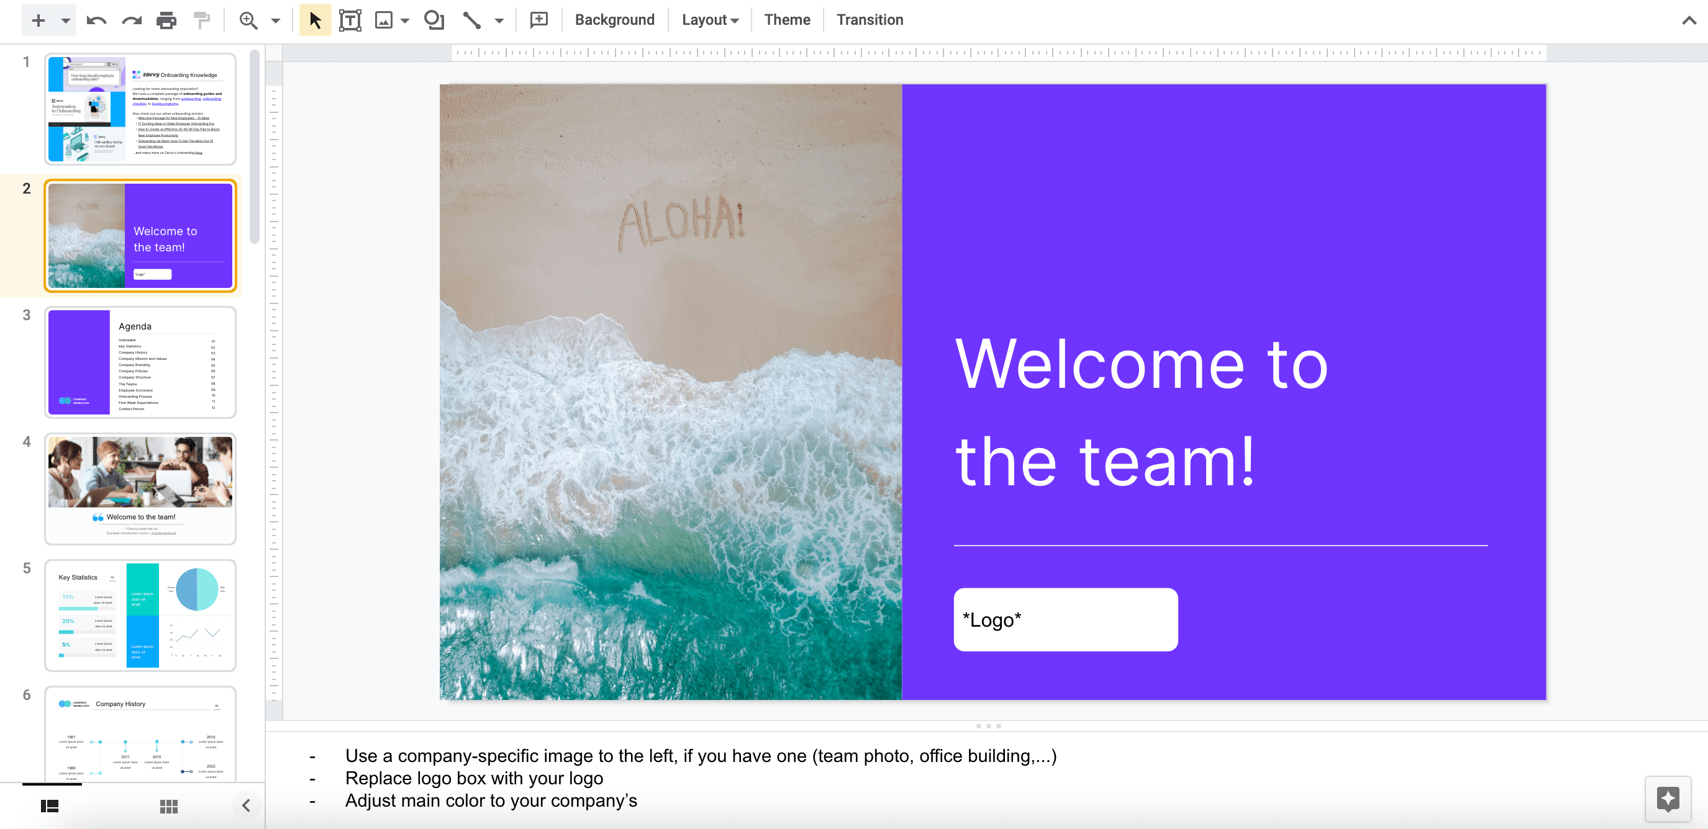The width and height of the screenshot is (1708, 829).
Task: Click the Undo arrow icon
Action: pyautogui.click(x=97, y=20)
